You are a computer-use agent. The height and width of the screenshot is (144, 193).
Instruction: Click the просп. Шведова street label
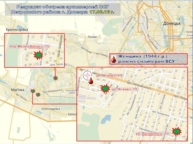click(x=127, y=25)
